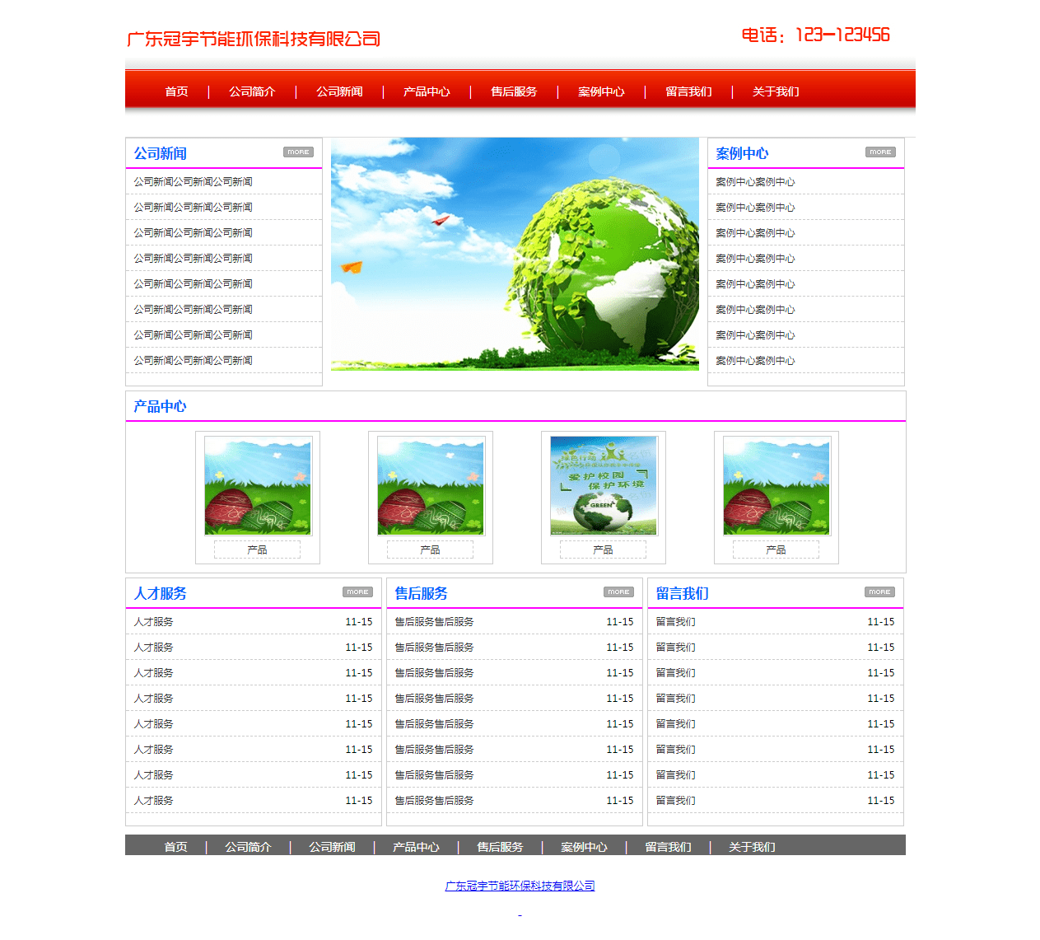Open the first 公司新闻 news entry
Screen dimensions: 1040x940
pyautogui.click(x=191, y=181)
